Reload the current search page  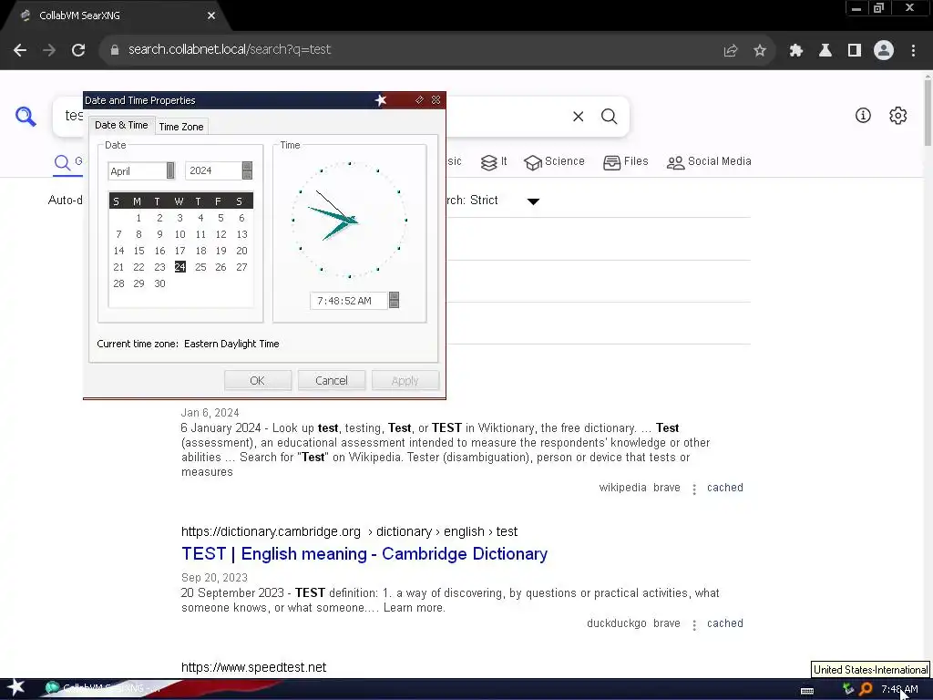(78, 50)
